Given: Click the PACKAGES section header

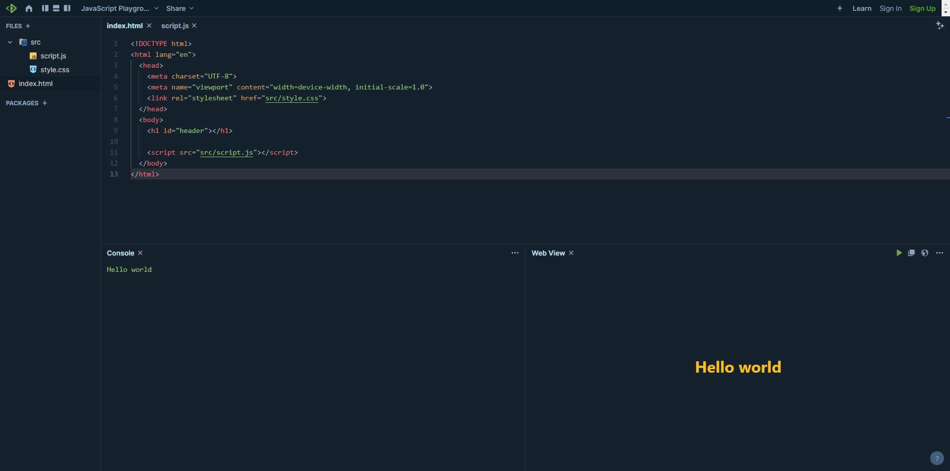Looking at the screenshot, I should (22, 103).
